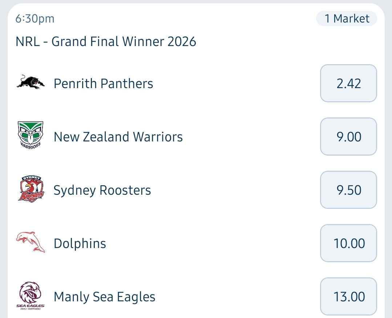
Task: Click the Dolphins team logo icon
Action: pos(31,242)
